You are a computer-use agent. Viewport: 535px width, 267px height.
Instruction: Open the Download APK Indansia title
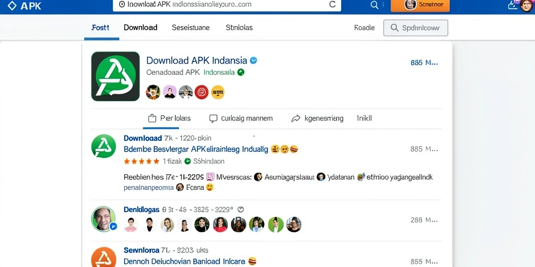tap(196, 60)
